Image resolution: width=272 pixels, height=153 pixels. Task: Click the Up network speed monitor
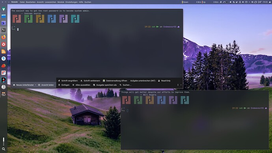pyautogui.click(x=210, y=2)
